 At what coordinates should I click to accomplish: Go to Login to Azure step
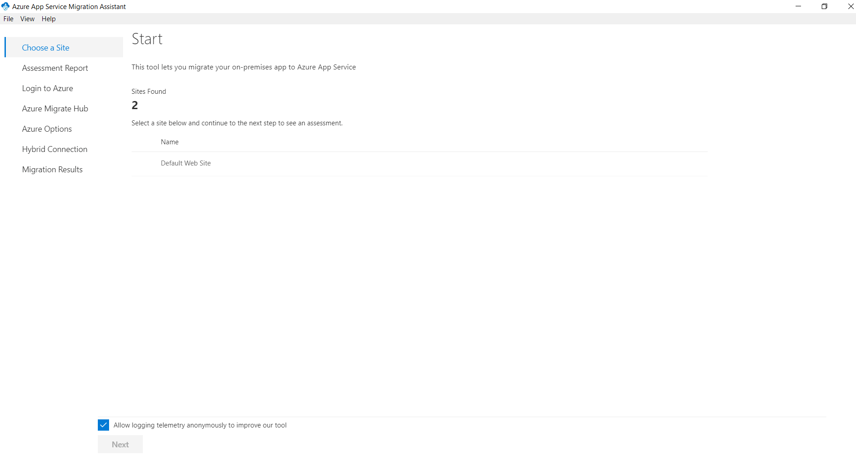point(47,88)
